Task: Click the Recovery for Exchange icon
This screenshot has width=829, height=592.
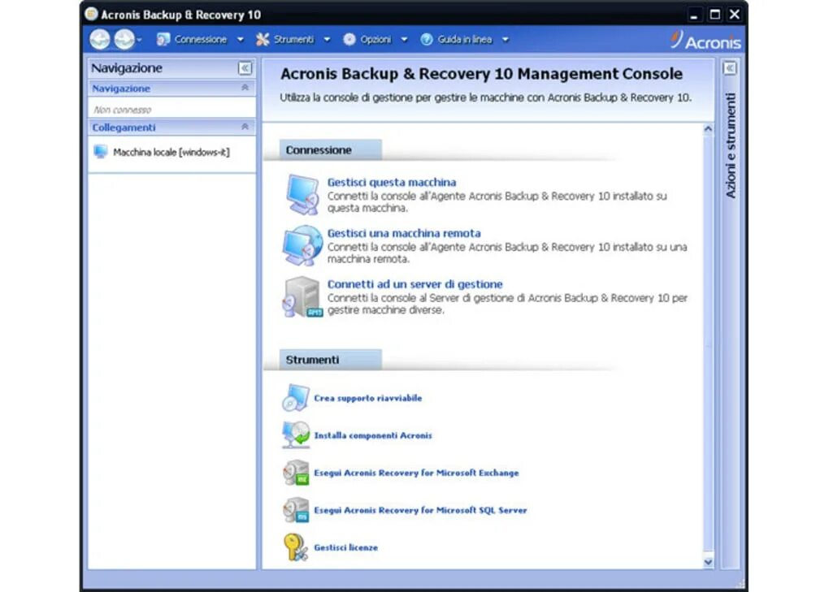Action: [x=296, y=472]
